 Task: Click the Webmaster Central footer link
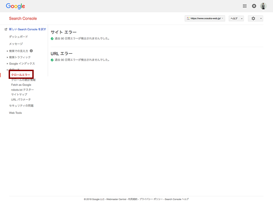coord(116,199)
